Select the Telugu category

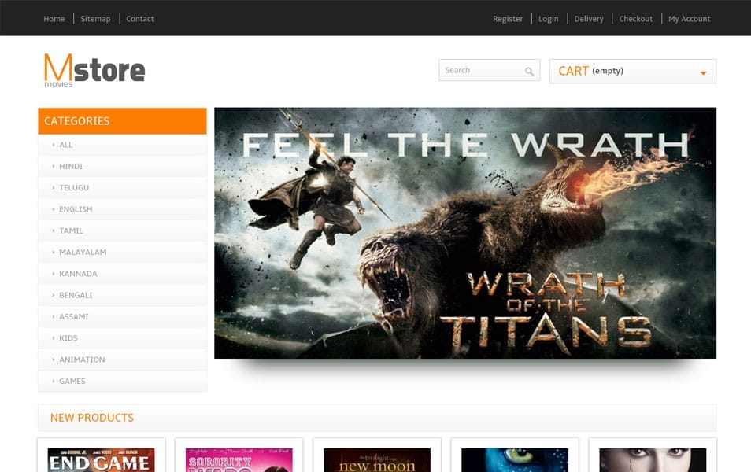(74, 188)
